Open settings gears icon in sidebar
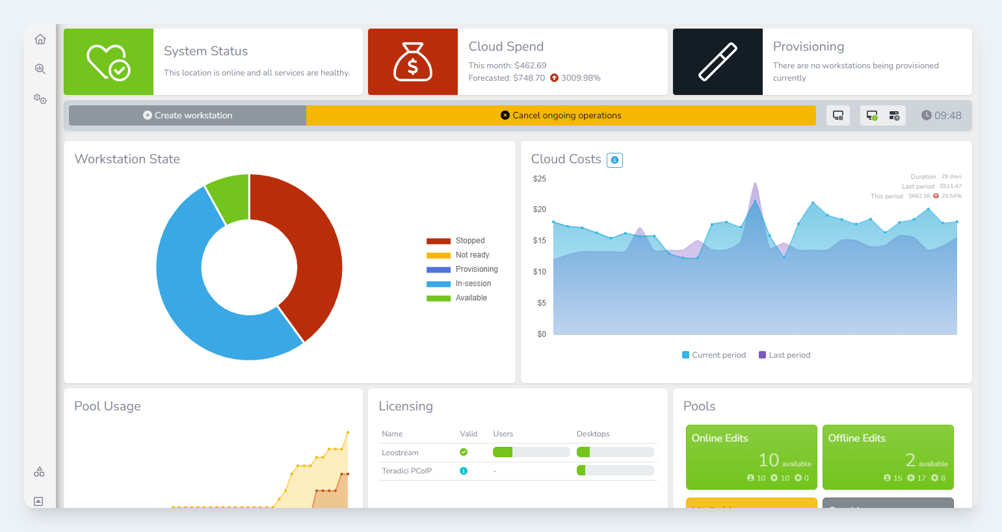 pos(40,99)
